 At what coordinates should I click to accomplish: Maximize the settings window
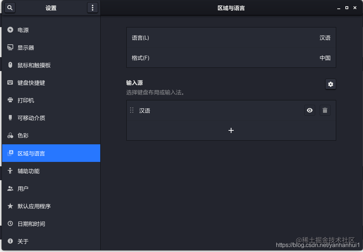pos(347,8)
